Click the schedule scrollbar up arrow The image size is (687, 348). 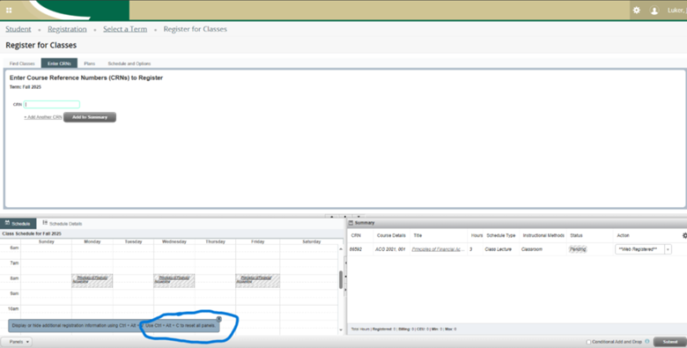341,249
